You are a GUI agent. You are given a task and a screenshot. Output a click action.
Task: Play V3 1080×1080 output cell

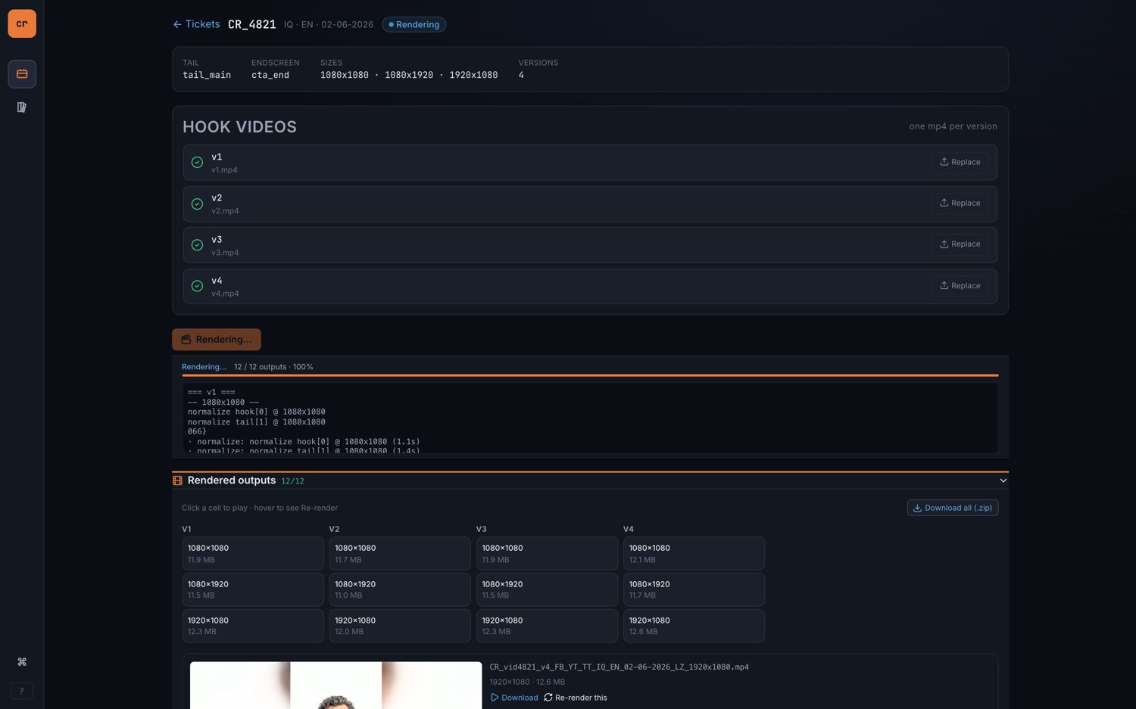click(547, 554)
